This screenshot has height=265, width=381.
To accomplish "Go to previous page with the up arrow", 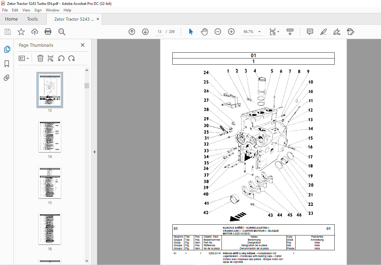I will pyautogui.click(x=132, y=32).
